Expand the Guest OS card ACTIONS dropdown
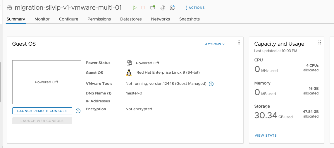This screenshot has width=334, height=148. click(x=215, y=44)
